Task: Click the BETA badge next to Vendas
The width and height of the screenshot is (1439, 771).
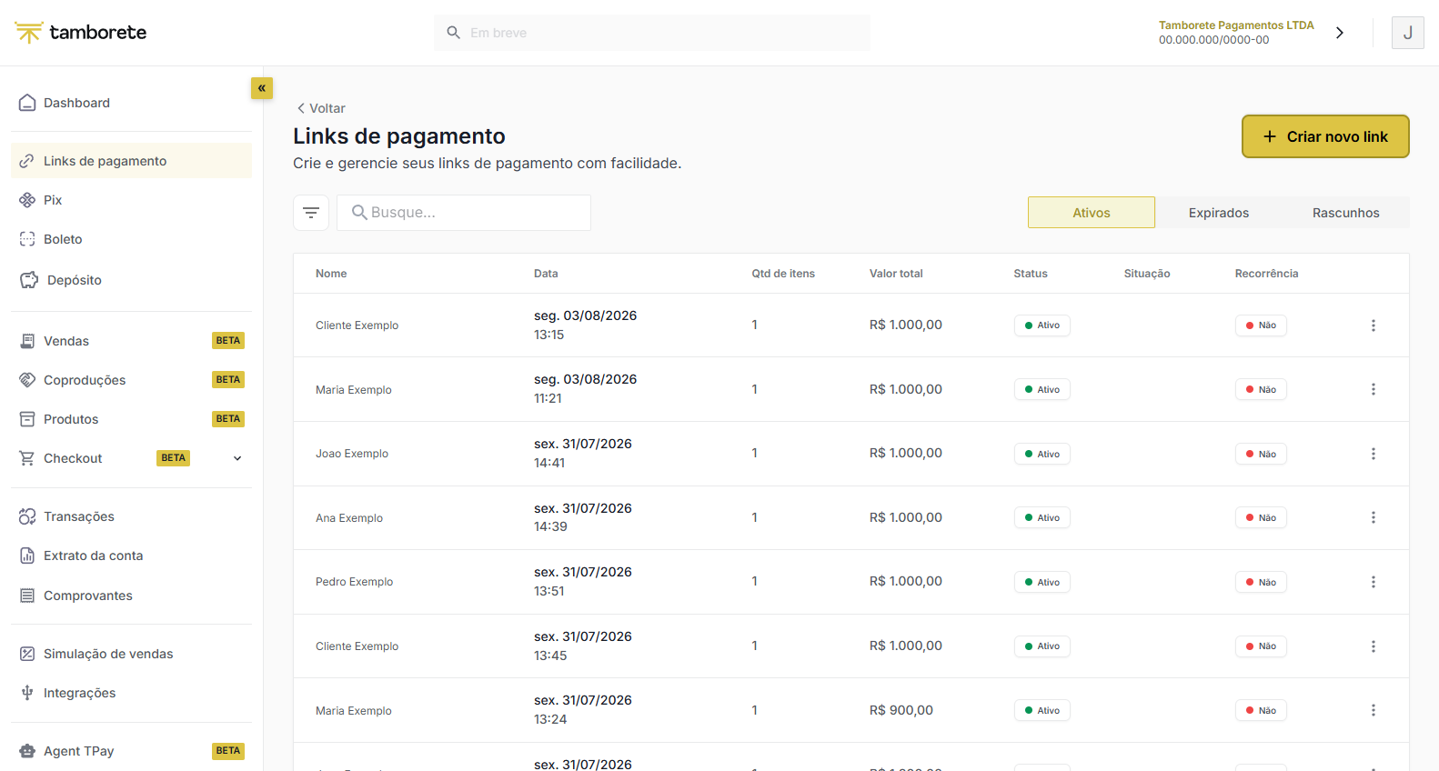Action: (x=228, y=341)
